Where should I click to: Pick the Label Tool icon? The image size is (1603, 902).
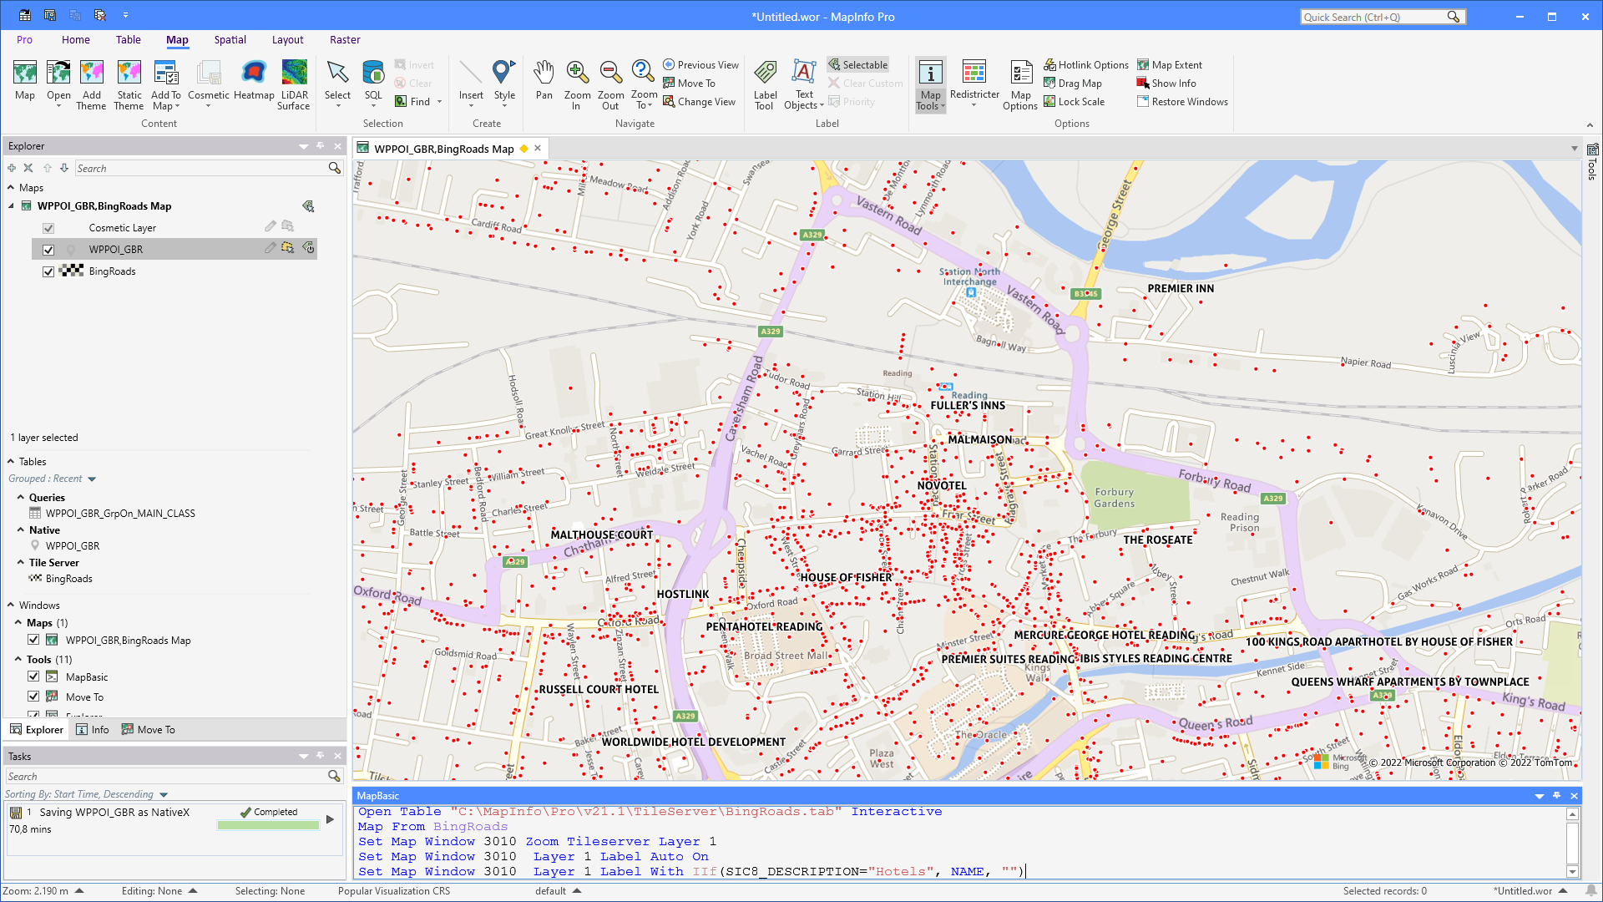coord(765,84)
